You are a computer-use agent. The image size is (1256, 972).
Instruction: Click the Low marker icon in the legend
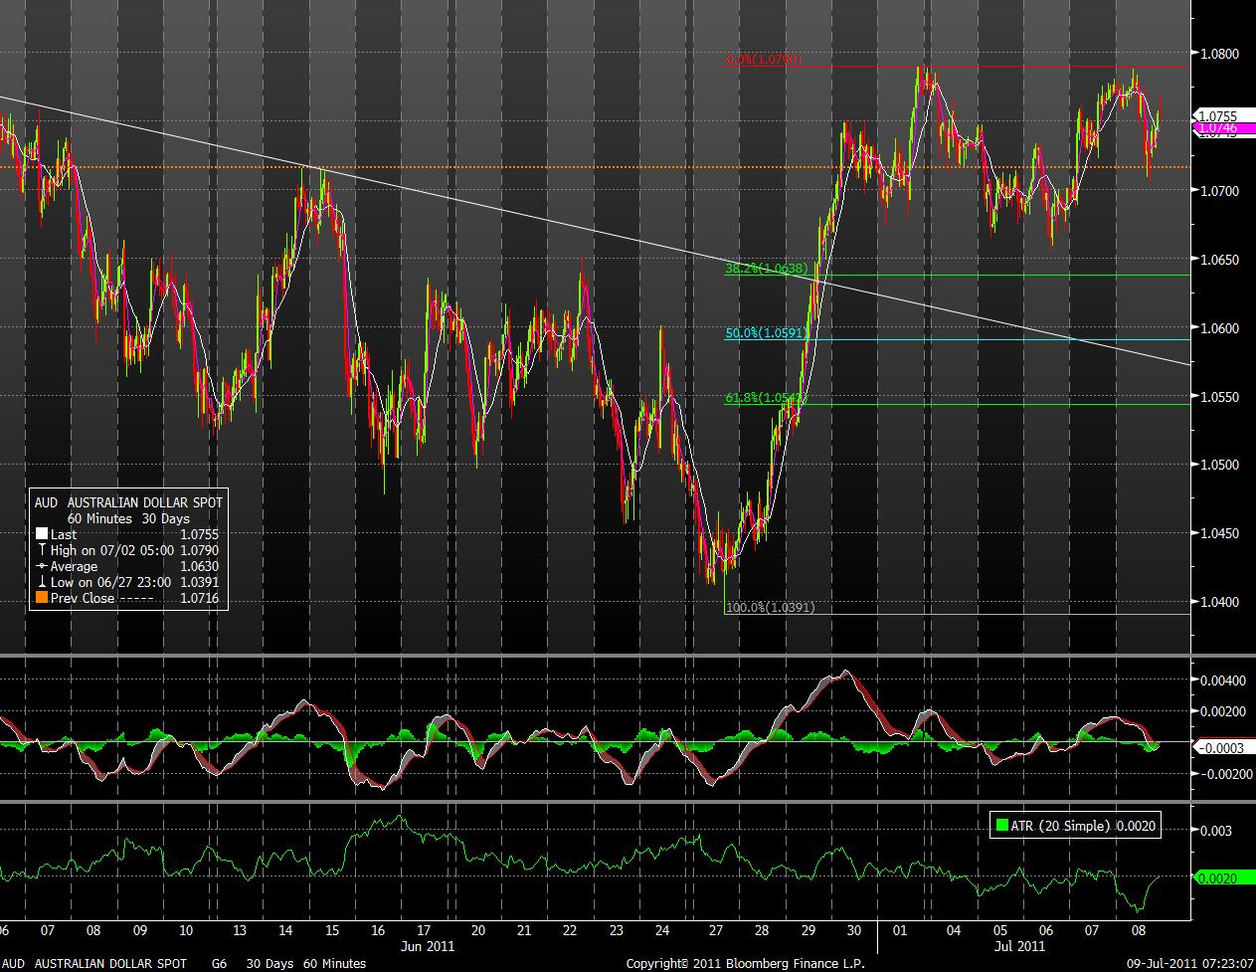[x=41, y=582]
